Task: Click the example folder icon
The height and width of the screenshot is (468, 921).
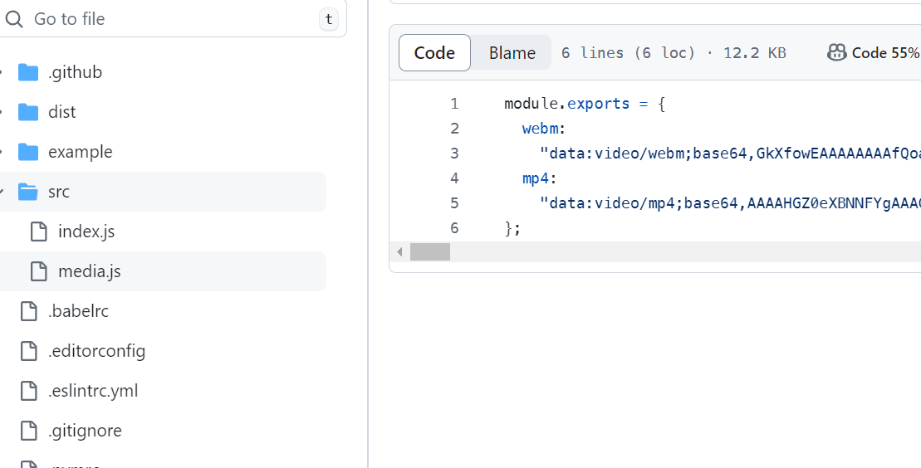Action: [28, 152]
